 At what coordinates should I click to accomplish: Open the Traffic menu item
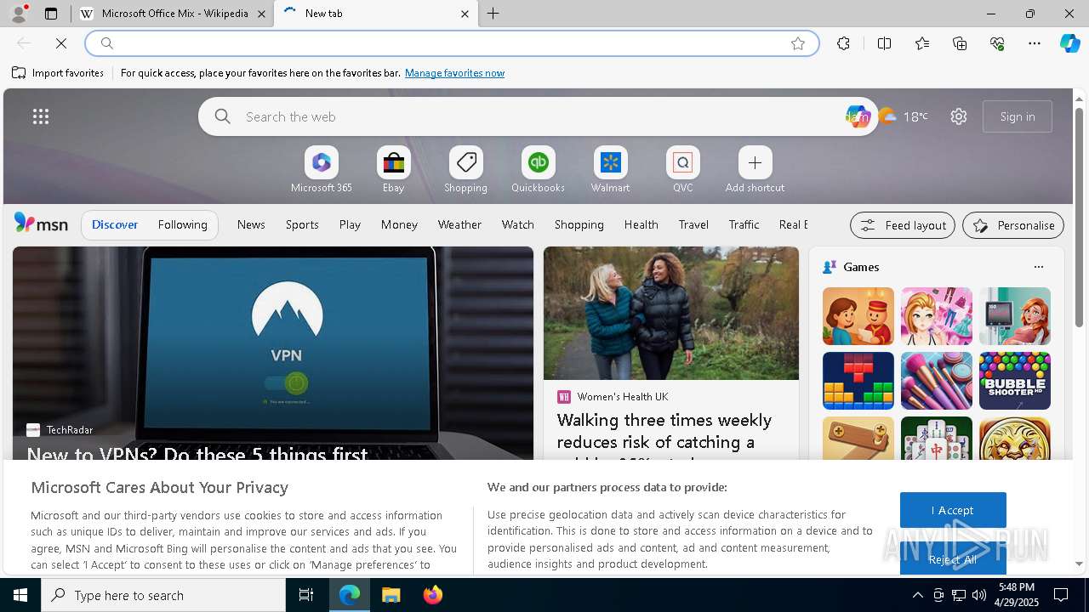point(744,224)
